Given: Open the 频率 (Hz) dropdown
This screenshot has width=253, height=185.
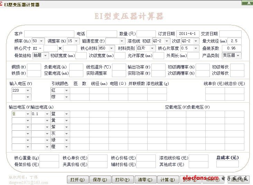Looking at the screenshot, I should 43,41.
